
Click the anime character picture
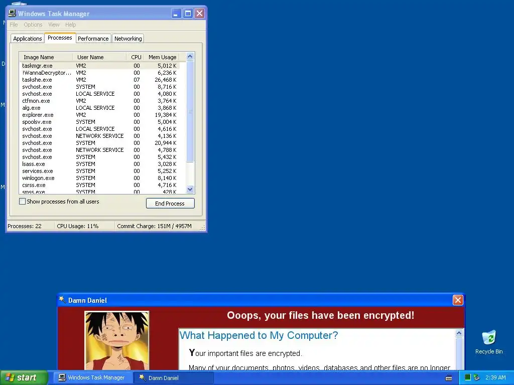click(116, 340)
